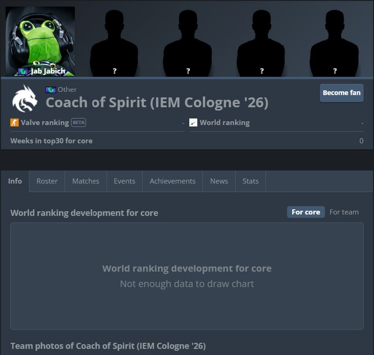
Task: Open the Stats tab
Action: tap(251, 181)
